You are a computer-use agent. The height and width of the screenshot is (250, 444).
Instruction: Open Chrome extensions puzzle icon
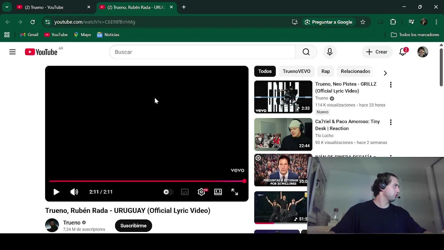[393, 22]
